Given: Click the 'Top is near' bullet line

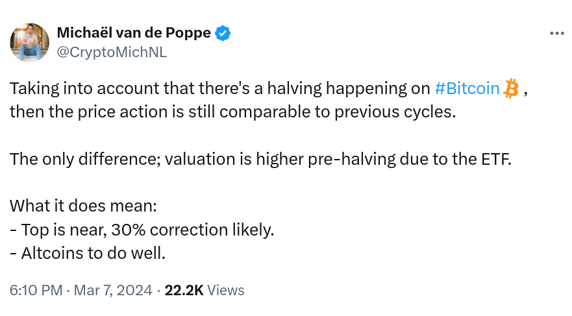Looking at the screenshot, I should tap(142, 230).
